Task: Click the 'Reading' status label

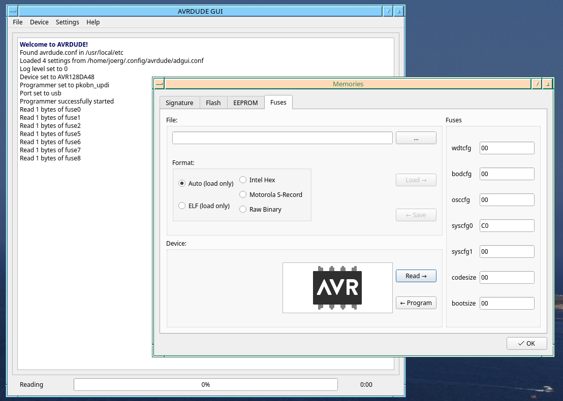Action: tap(31, 384)
